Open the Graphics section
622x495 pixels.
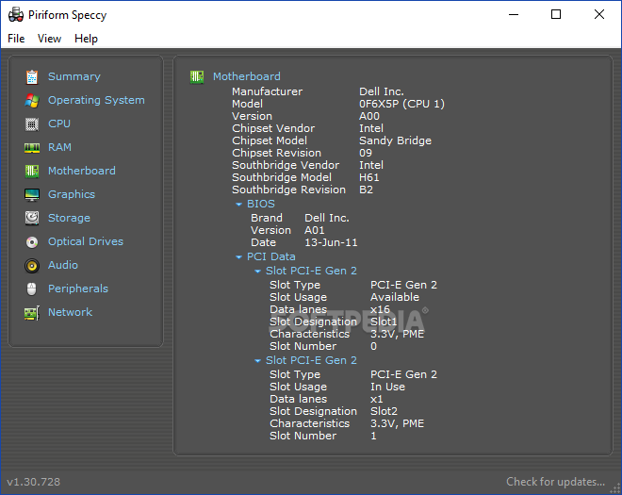(x=72, y=194)
